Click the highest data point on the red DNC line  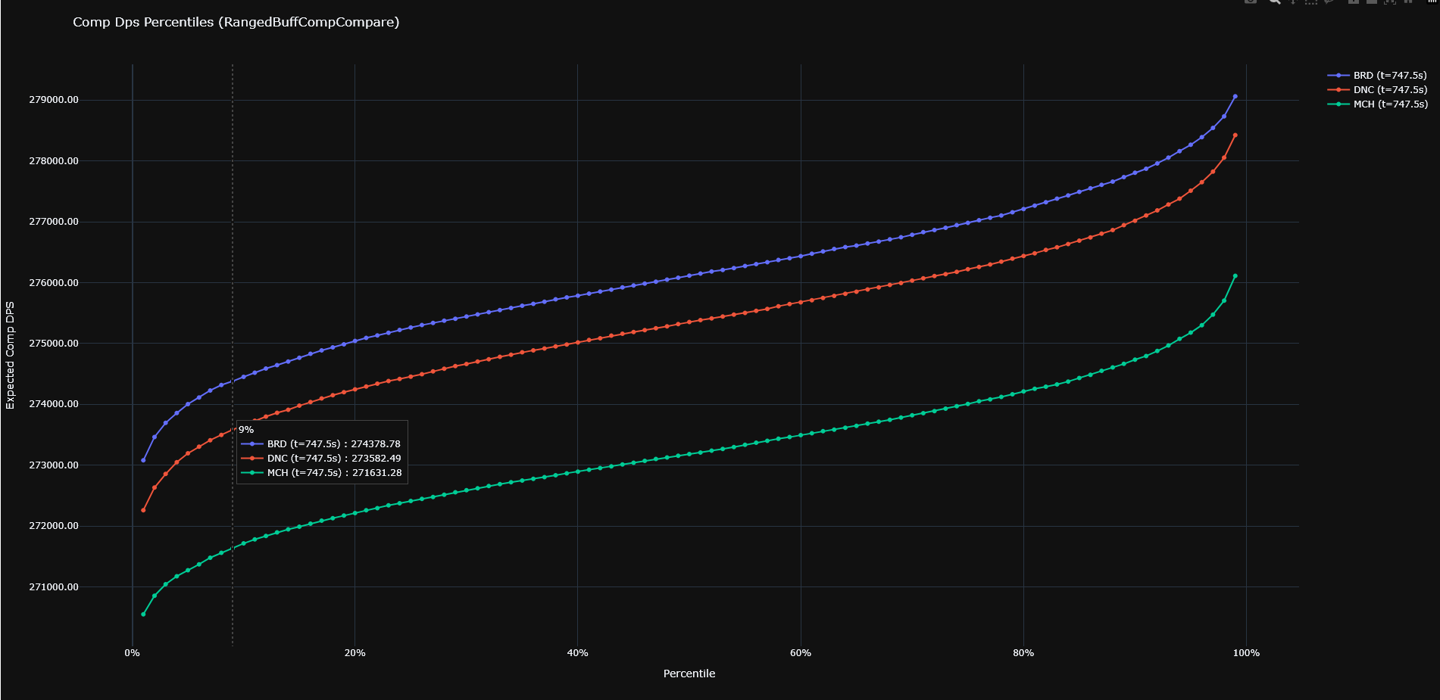[x=1235, y=135]
